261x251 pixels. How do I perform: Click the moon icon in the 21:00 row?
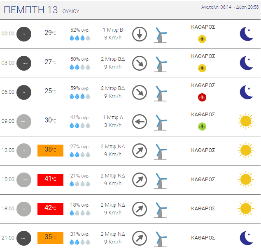point(247,238)
